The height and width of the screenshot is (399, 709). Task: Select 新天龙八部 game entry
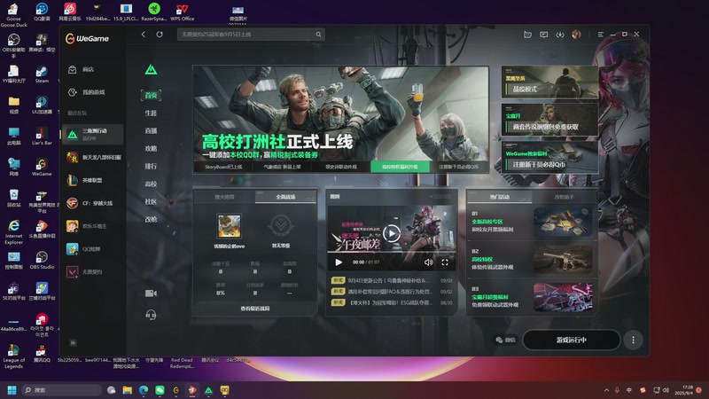(x=92, y=158)
